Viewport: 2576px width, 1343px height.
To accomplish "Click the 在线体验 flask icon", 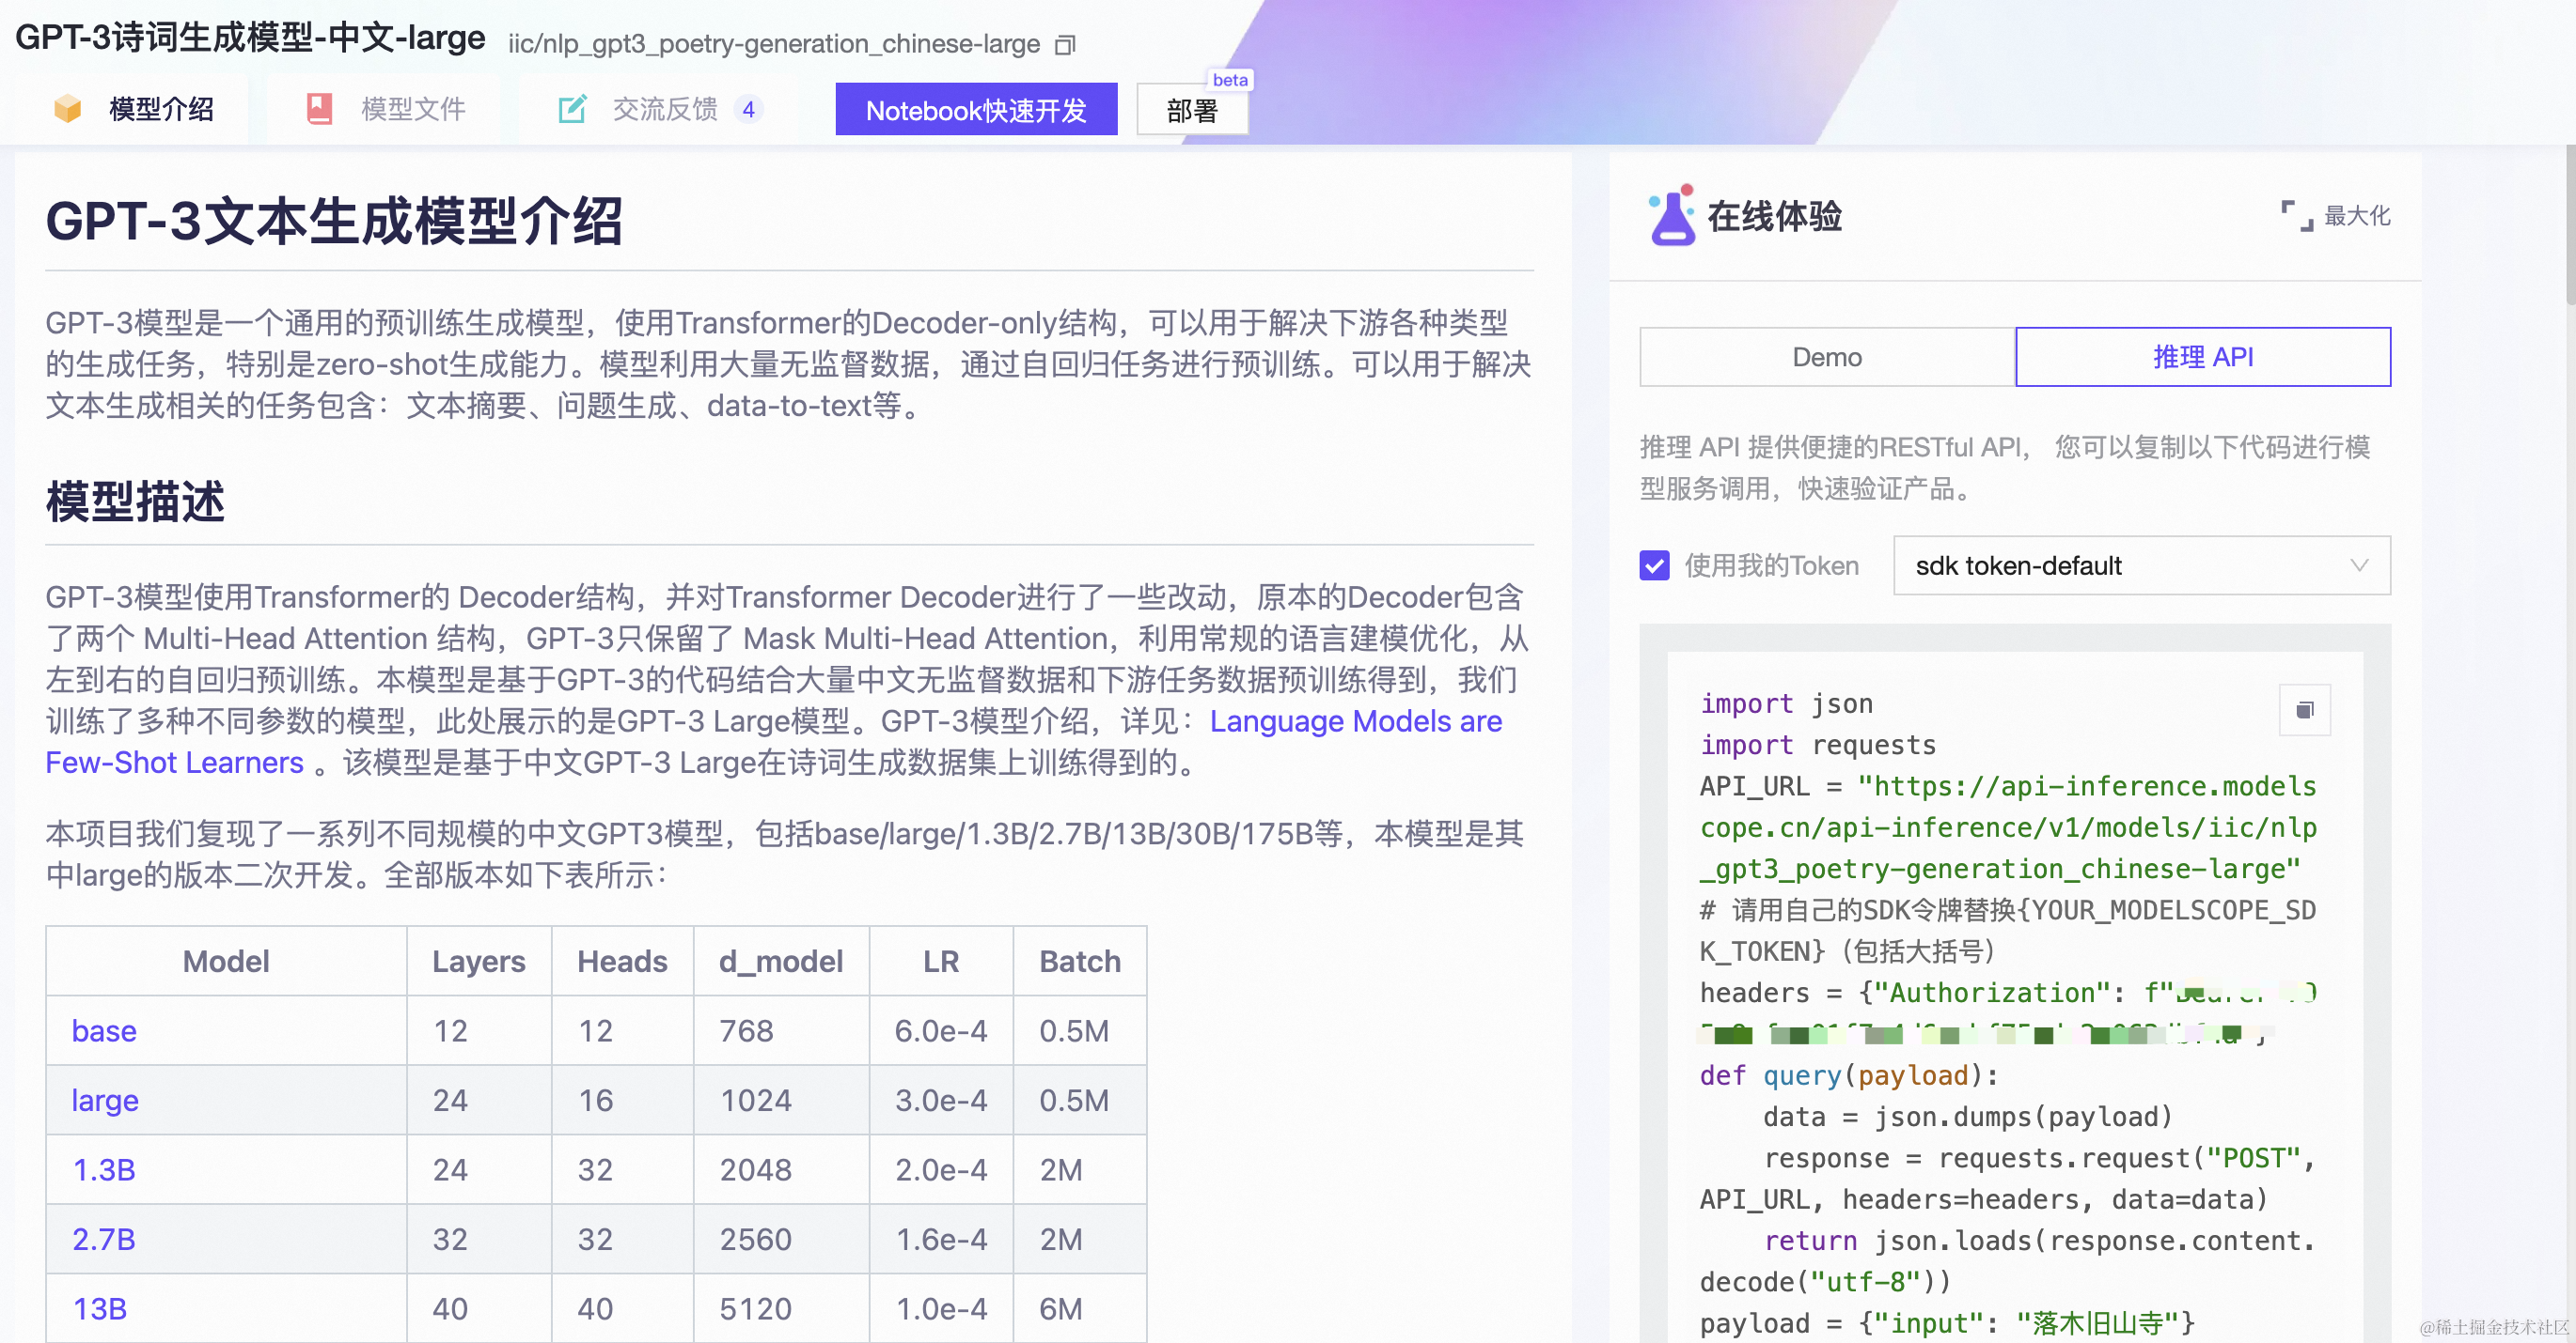I will point(1671,215).
